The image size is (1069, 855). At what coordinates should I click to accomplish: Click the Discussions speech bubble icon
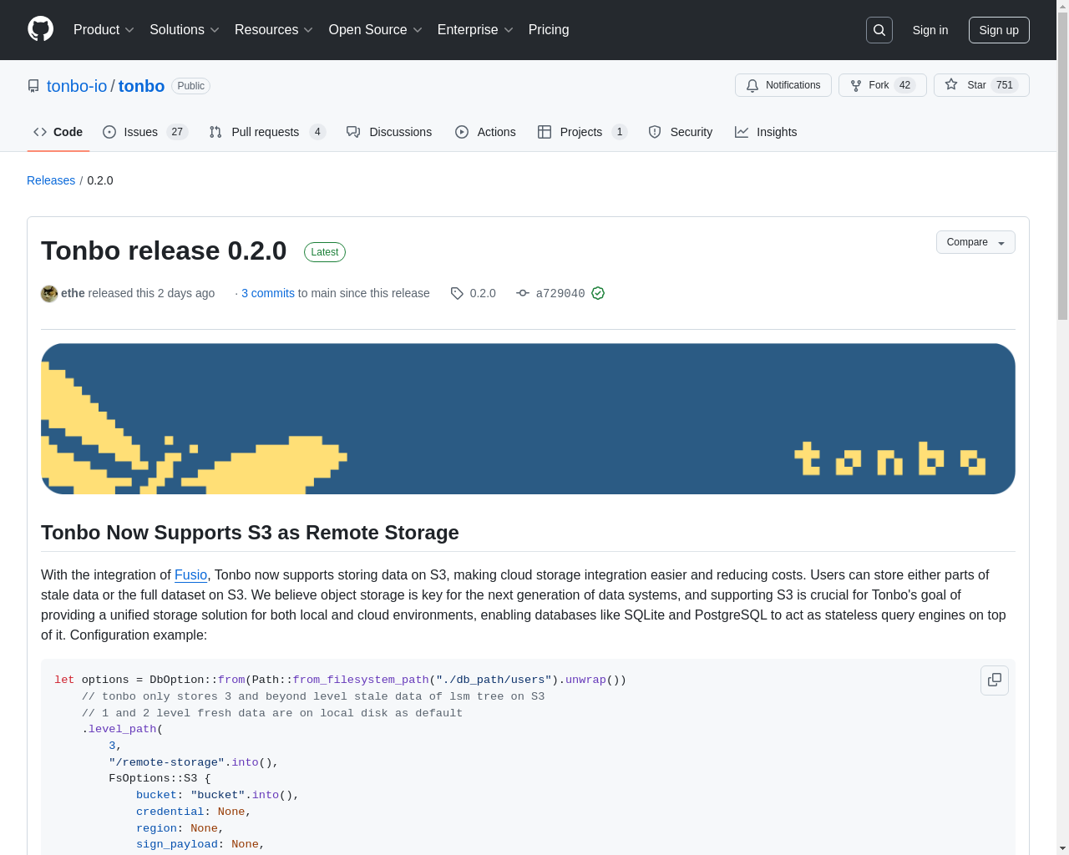tap(353, 132)
